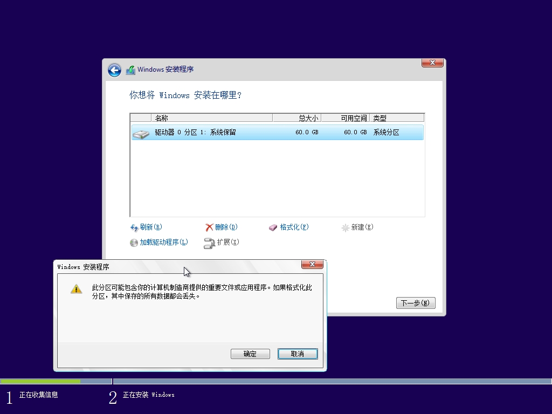The height and width of the screenshot is (414, 552).
Task: Click the warning dialog title Windows 安装程序
Action: click(83, 267)
